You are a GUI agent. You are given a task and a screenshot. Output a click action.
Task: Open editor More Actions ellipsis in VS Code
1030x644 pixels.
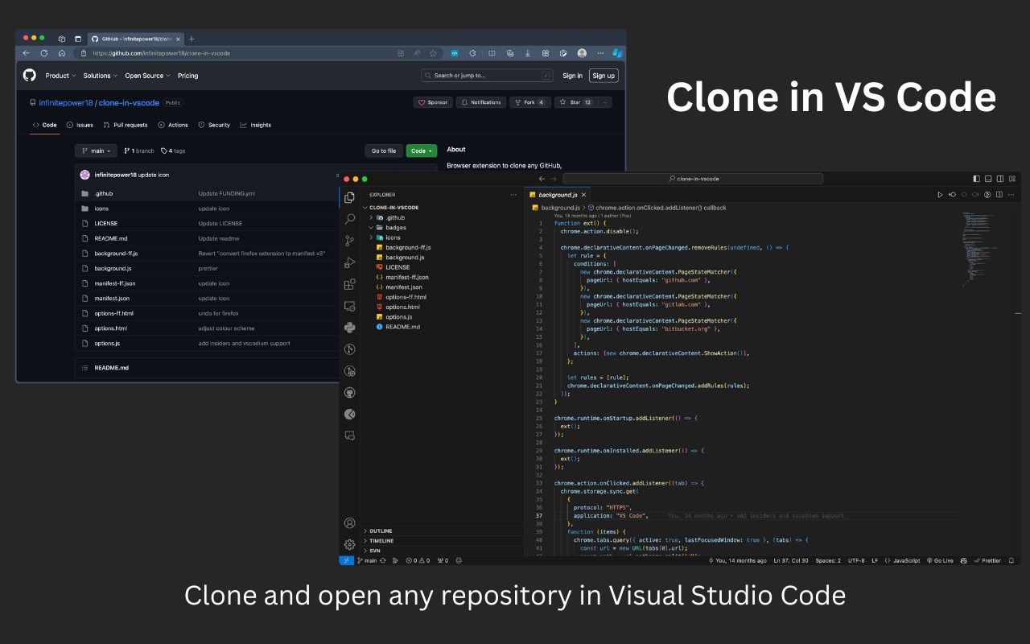1011,195
